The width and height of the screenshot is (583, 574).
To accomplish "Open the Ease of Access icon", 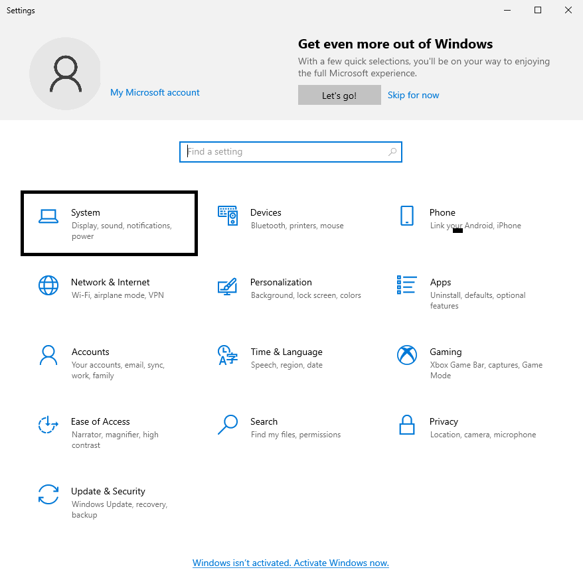I will [48, 425].
